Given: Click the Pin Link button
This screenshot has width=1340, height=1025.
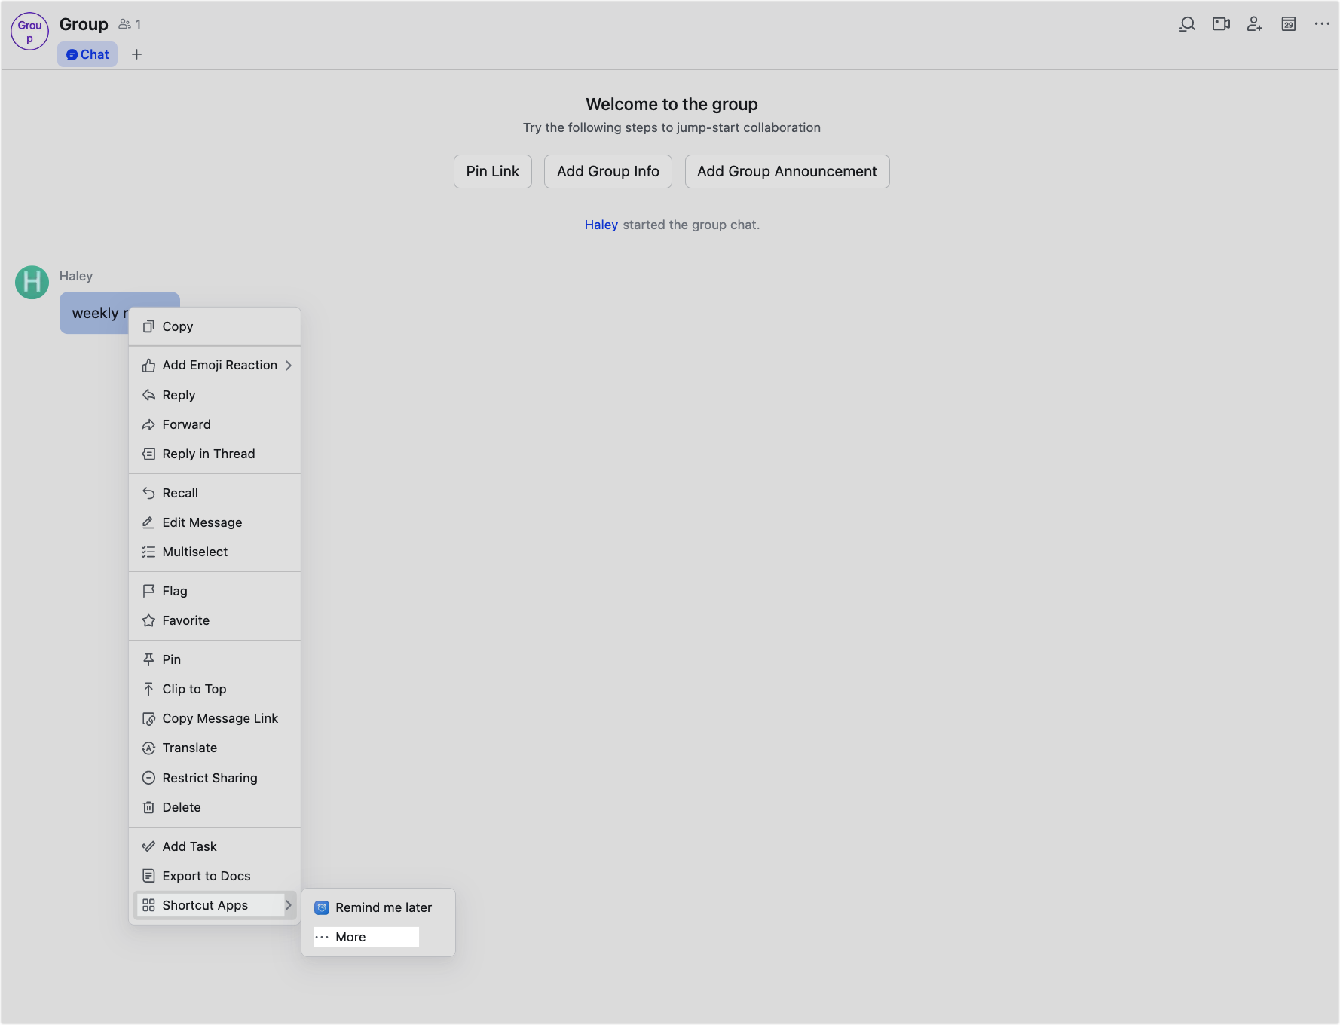Looking at the screenshot, I should click(x=492, y=171).
